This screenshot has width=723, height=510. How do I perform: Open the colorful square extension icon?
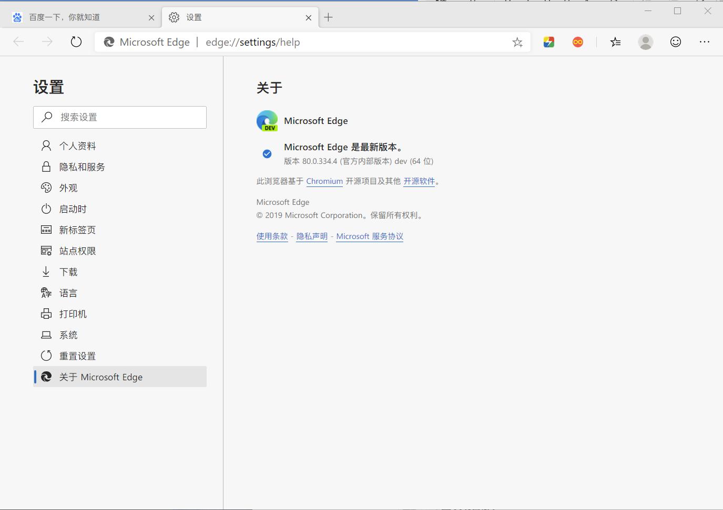click(x=549, y=42)
